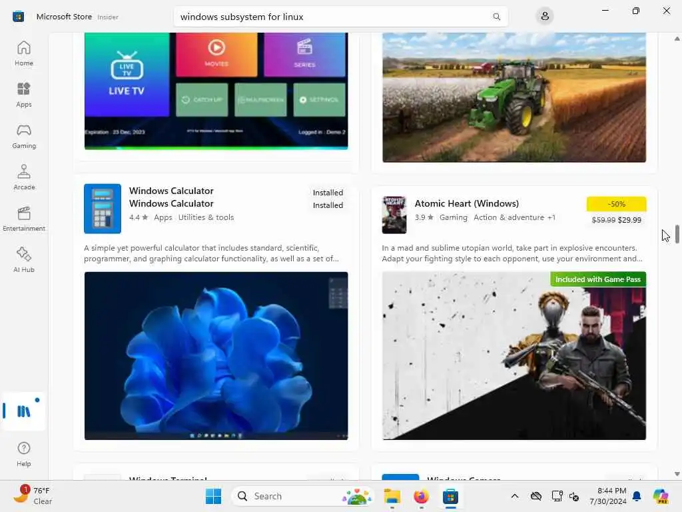Image resolution: width=682 pixels, height=512 pixels.
Task: Click the display/network tray icon
Action: click(556, 496)
